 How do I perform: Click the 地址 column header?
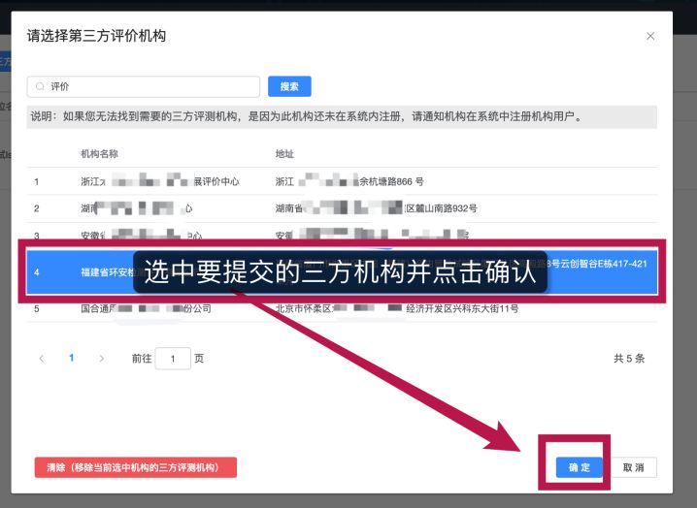tap(284, 154)
